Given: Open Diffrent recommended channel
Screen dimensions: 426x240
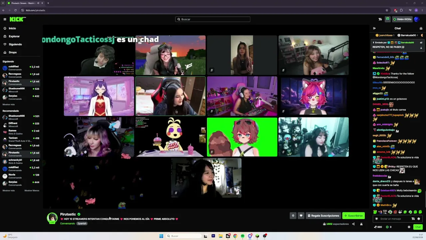Looking at the screenshot, I should [x=21, y=125].
